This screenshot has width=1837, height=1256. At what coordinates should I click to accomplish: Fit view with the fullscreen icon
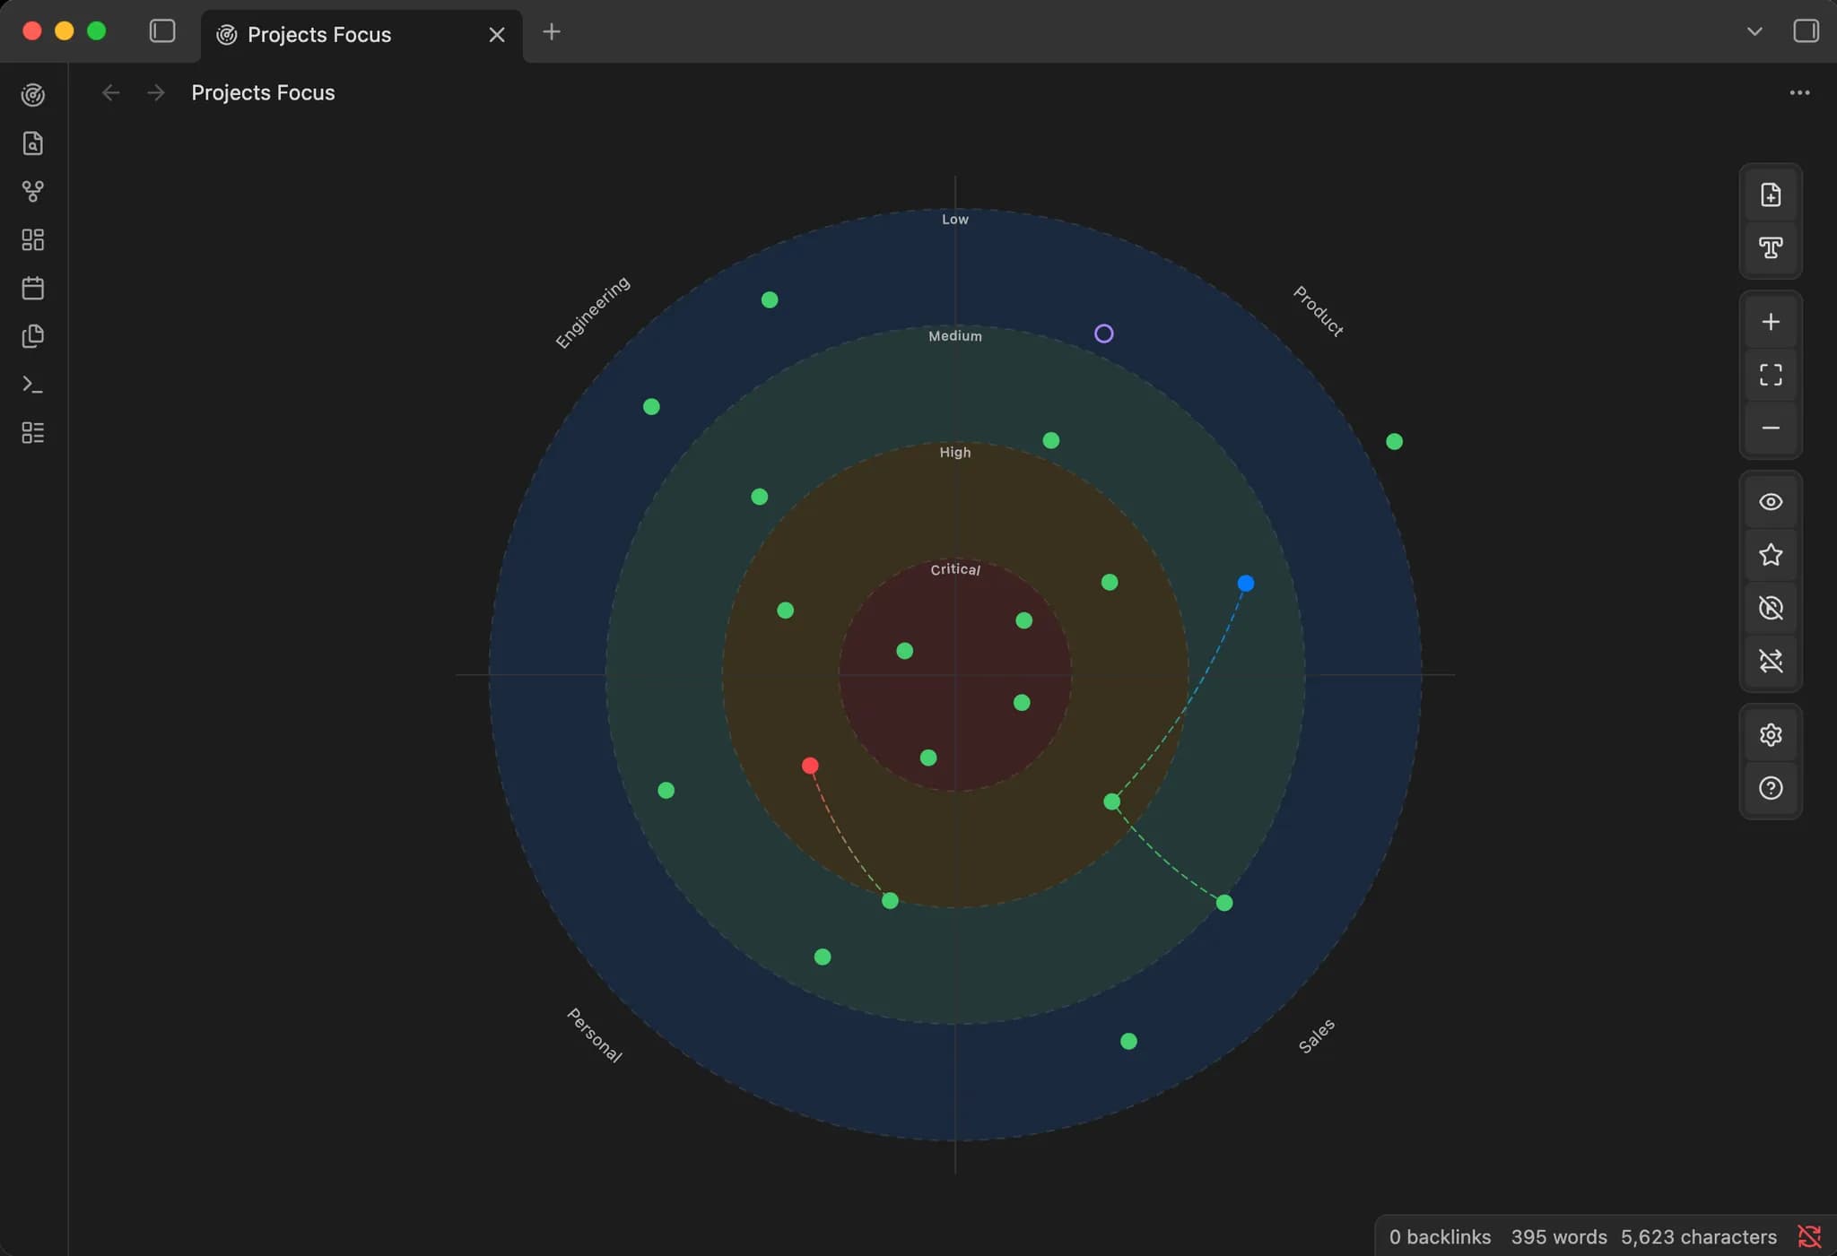[1771, 375]
